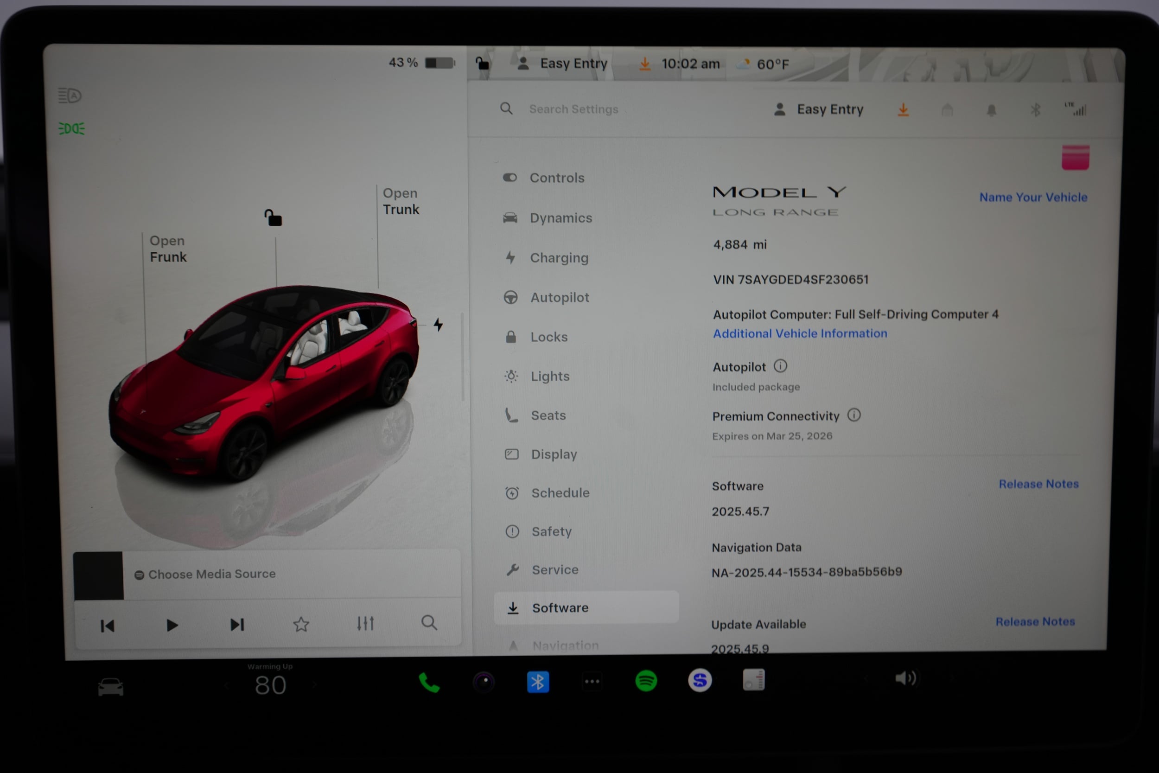Open the camera view icon in the dock
Screen dimensions: 1159x773
click(x=484, y=682)
